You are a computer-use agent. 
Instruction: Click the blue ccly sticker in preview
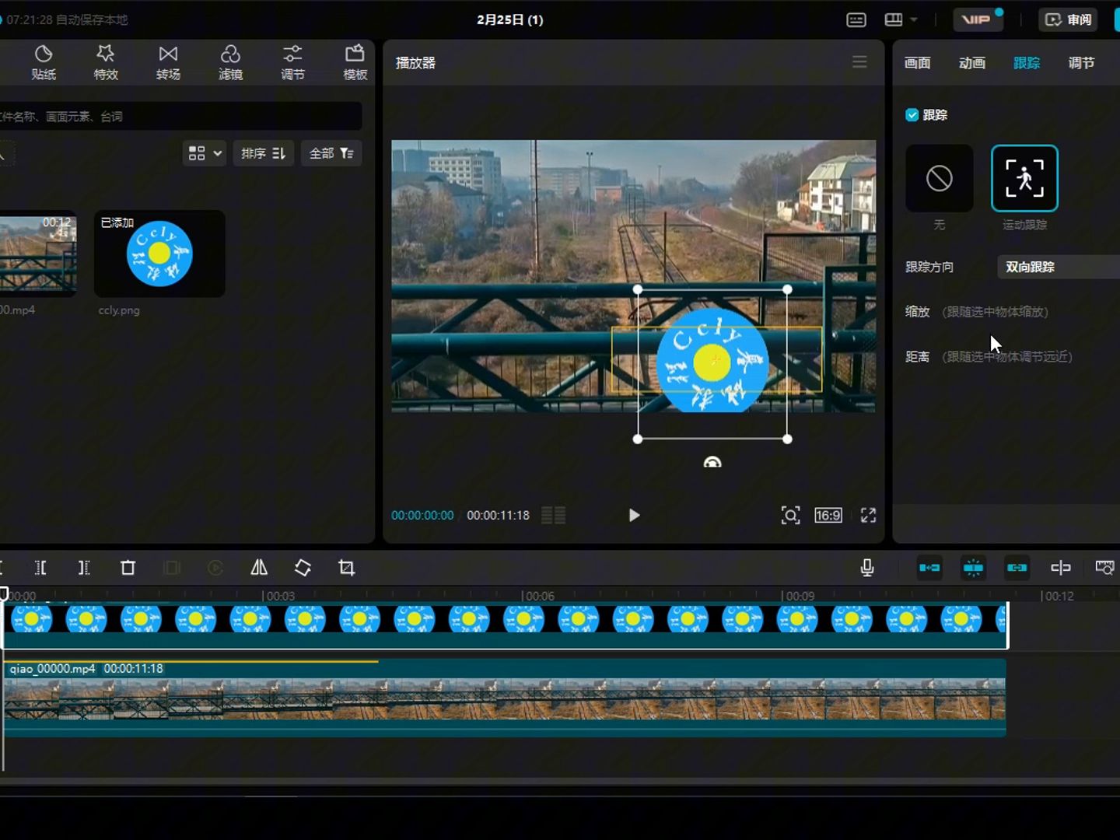(x=712, y=362)
